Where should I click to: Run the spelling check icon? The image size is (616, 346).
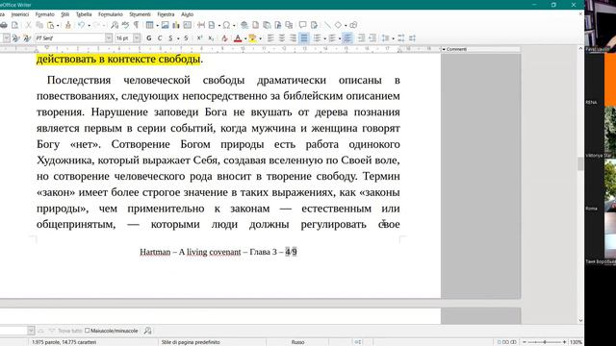125,25
